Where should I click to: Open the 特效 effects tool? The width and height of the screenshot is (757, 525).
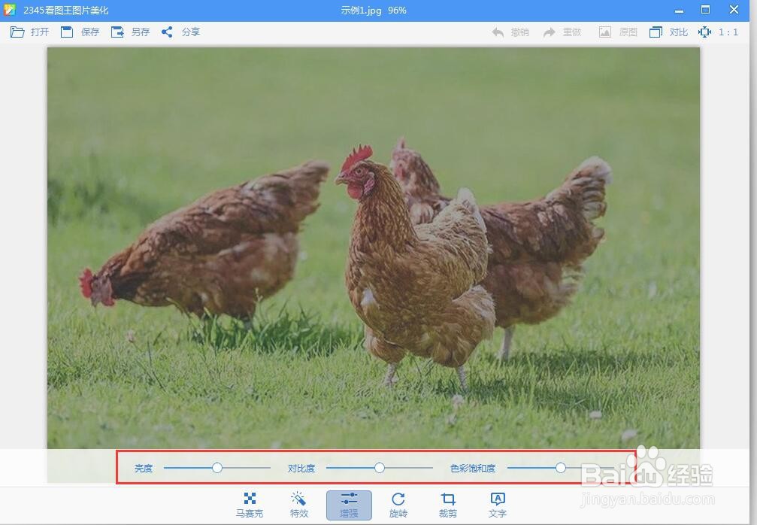[x=299, y=505]
